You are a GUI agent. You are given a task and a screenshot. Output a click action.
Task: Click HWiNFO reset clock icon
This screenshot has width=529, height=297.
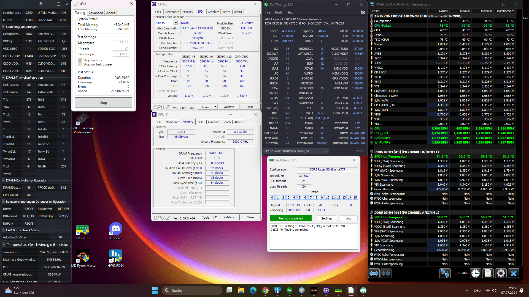pyautogui.click(x=475, y=273)
